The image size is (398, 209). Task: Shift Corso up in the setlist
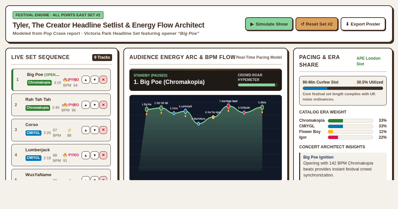click(x=86, y=130)
